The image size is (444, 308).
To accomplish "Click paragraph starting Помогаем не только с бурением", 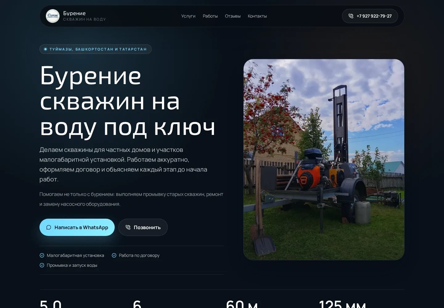I will (131, 199).
